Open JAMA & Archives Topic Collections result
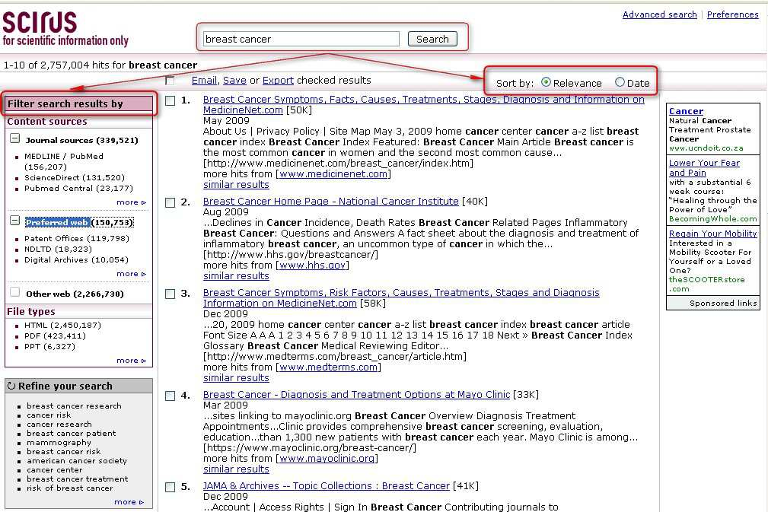The image size is (768, 512). coord(327,485)
